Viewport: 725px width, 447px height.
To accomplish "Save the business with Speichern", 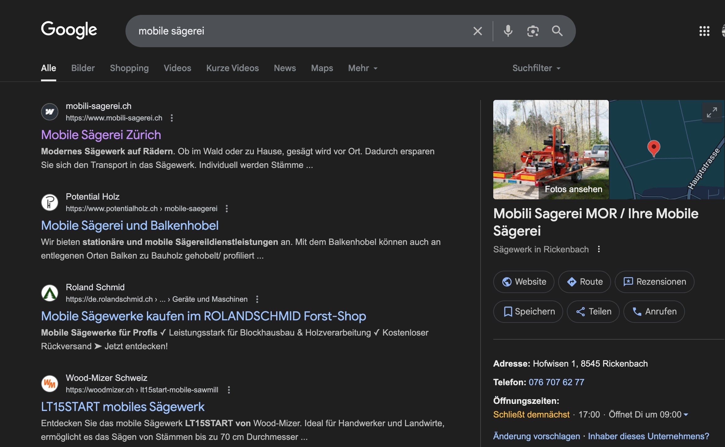I will click(528, 311).
